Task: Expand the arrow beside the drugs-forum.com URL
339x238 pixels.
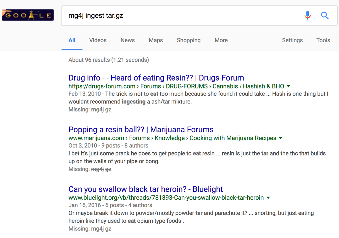Action: [288, 86]
